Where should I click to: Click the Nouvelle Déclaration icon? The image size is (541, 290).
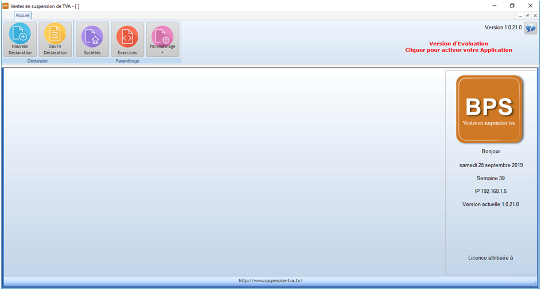[20, 40]
